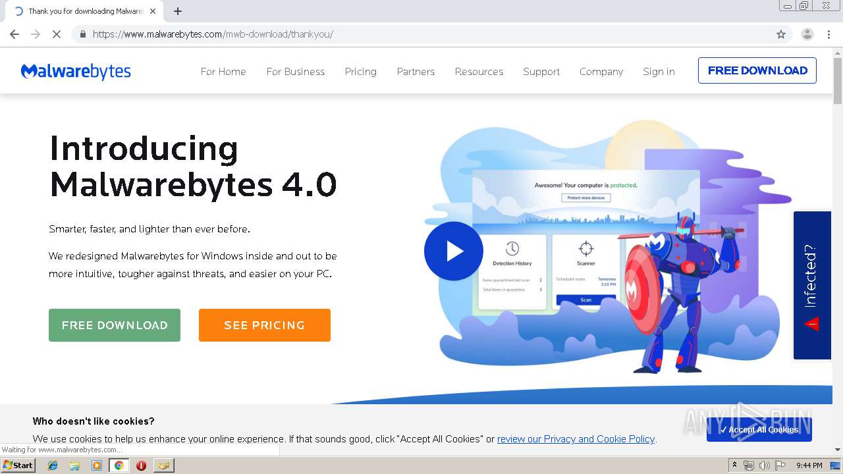Click the Scan button in the illustration
This screenshot has width=843, height=474.
pyautogui.click(x=585, y=300)
